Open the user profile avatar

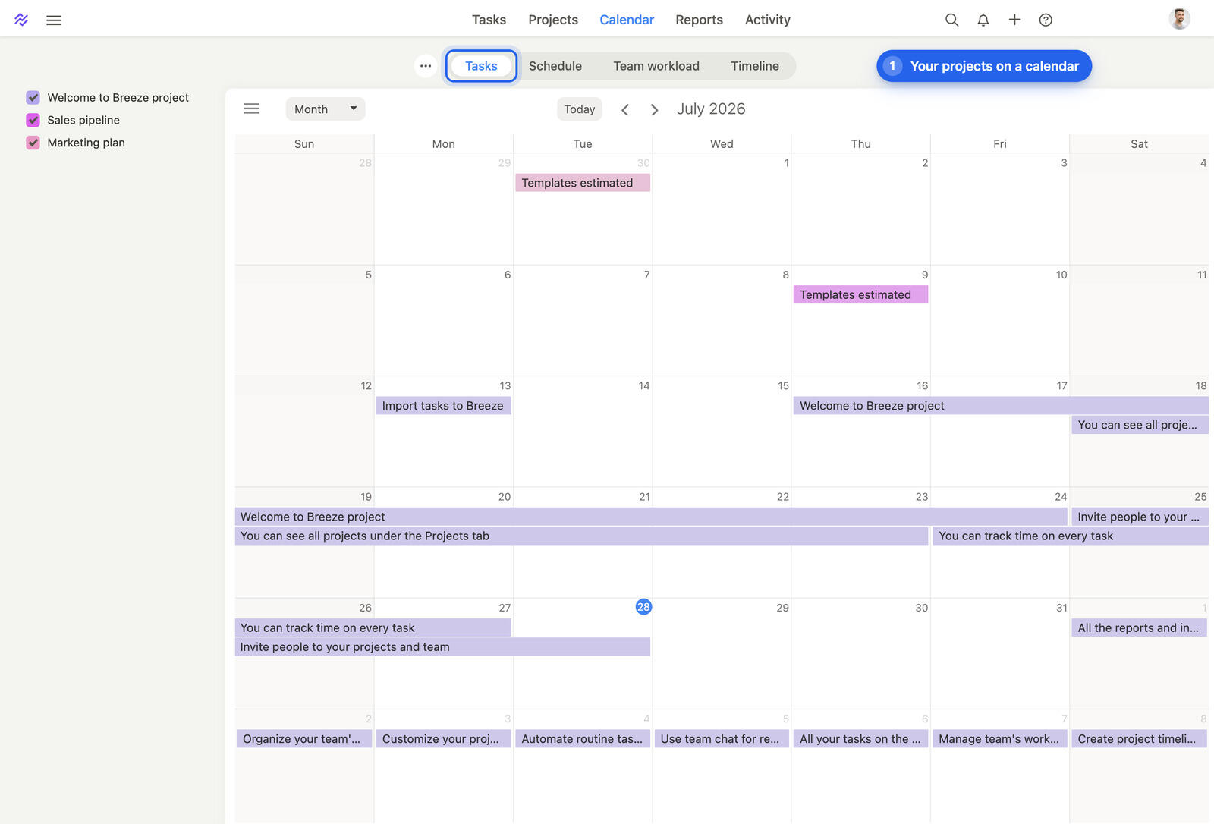coord(1179,19)
